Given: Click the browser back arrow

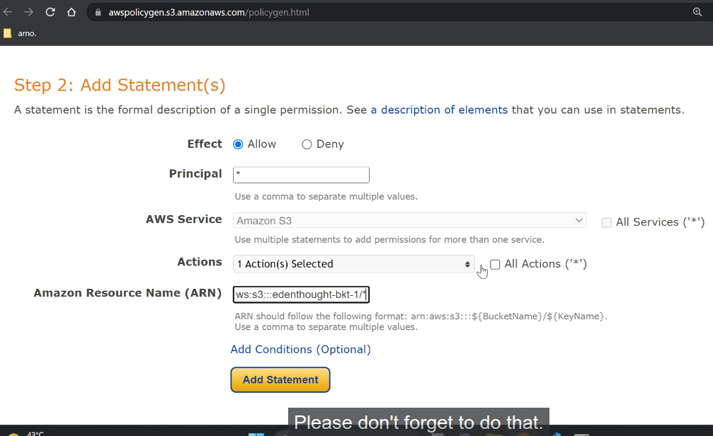Looking at the screenshot, I should 8,12.
